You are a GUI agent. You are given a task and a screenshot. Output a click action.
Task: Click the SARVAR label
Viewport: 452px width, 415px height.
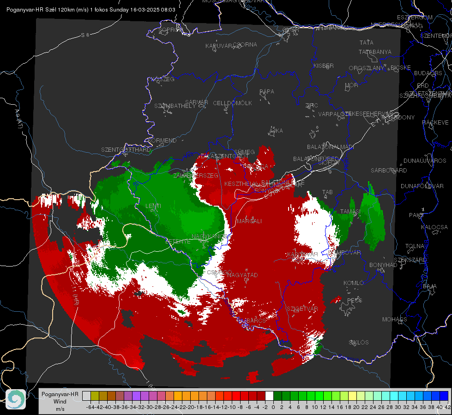coord(197,102)
